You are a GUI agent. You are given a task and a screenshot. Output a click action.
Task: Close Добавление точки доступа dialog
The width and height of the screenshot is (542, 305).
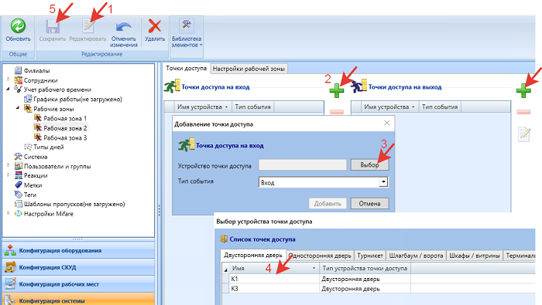pos(387,123)
